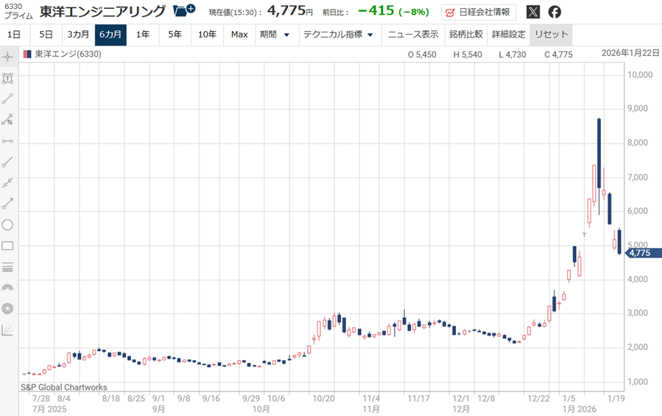This screenshot has height=416, width=662.
Task: Open the 期間 dropdown
Action: click(275, 35)
